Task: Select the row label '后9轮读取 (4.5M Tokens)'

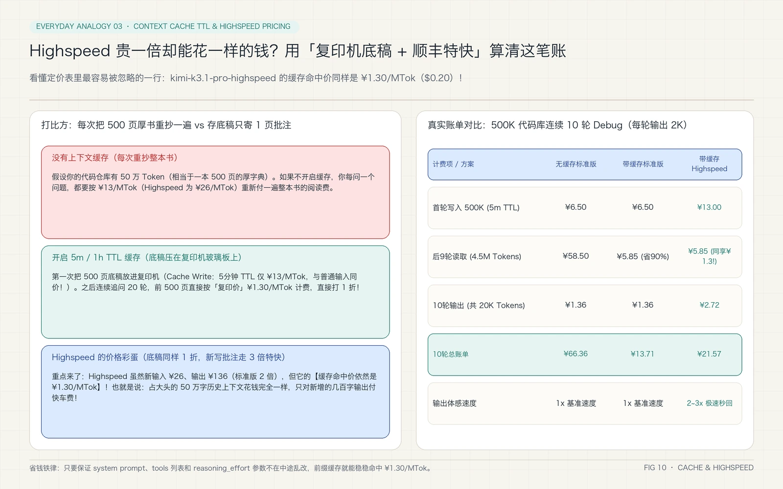Action: pos(477,257)
